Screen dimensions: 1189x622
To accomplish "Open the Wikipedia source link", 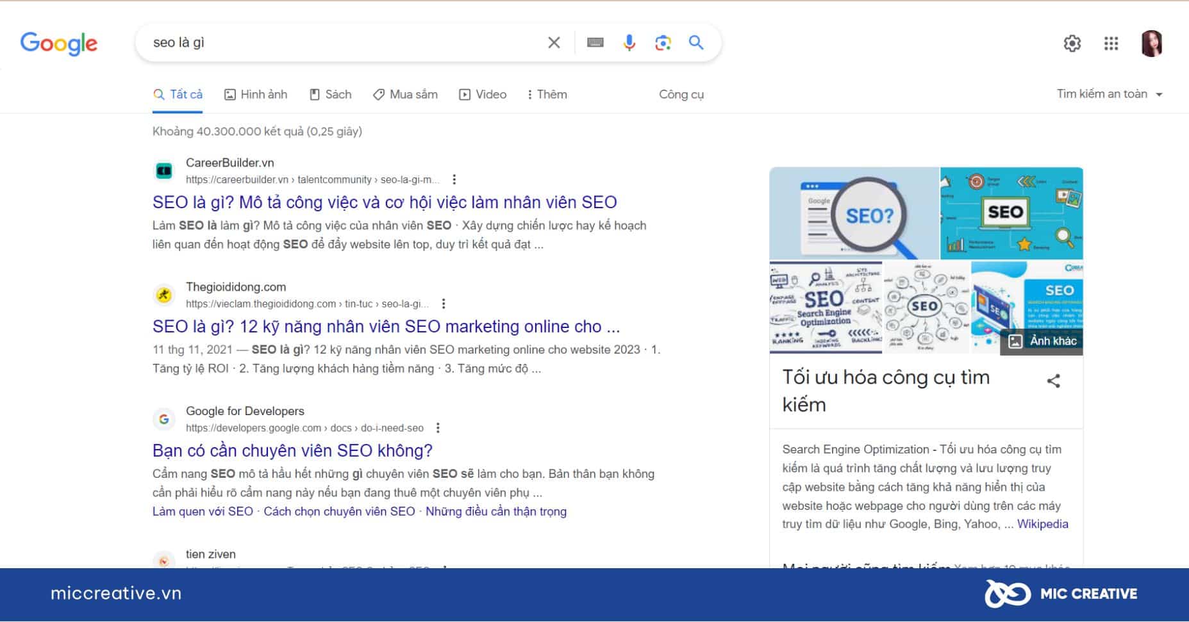I will click(1042, 525).
